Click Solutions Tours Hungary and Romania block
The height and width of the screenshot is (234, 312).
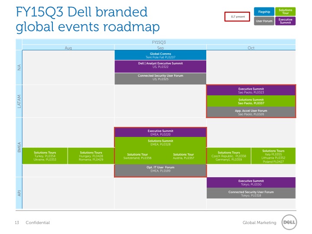[x=91, y=156]
